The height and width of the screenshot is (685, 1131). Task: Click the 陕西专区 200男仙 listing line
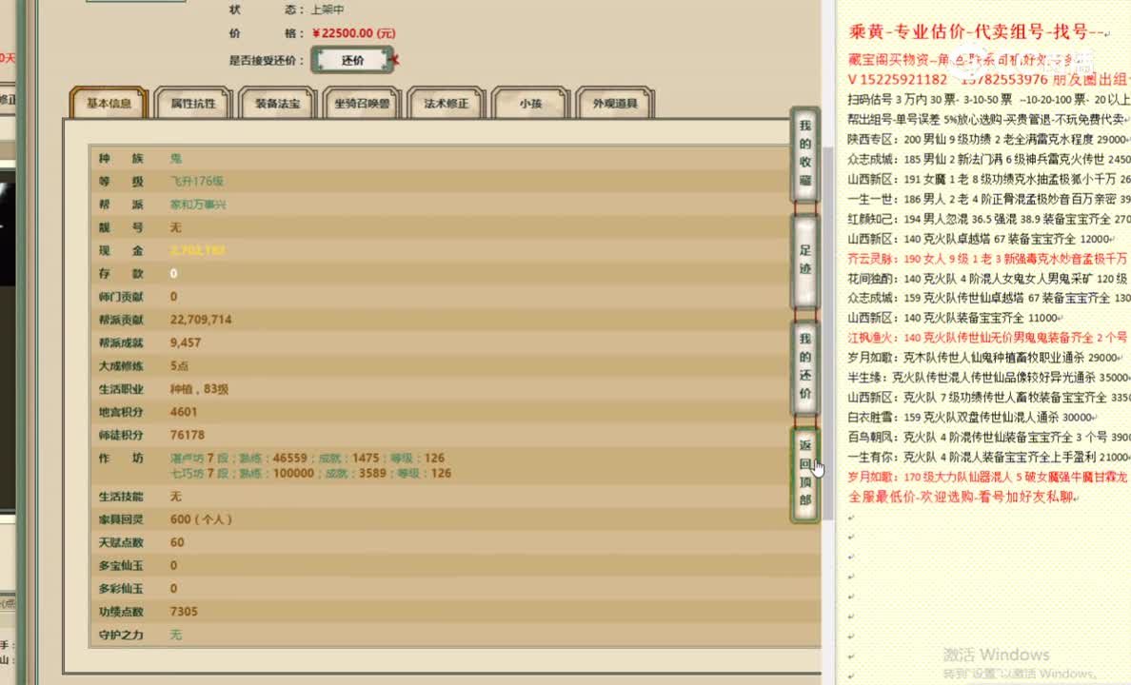pos(989,139)
